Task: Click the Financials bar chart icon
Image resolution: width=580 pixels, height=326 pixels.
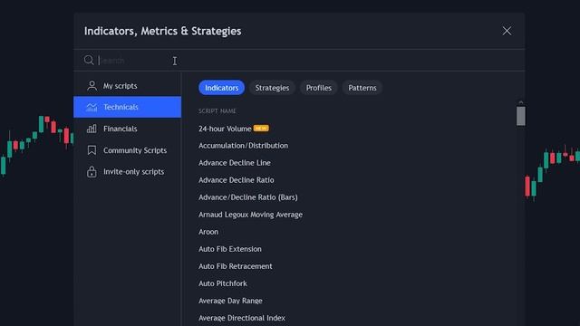Action: pyautogui.click(x=92, y=129)
